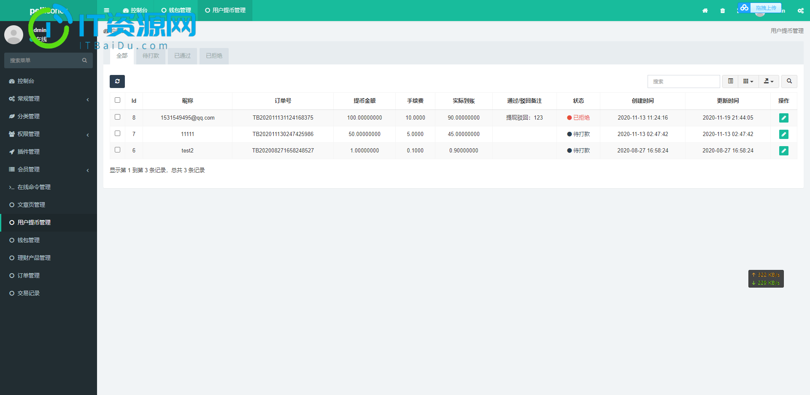Show the 全部 filter tab
Image resolution: width=810 pixels, height=395 pixels.
click(122, 56)
